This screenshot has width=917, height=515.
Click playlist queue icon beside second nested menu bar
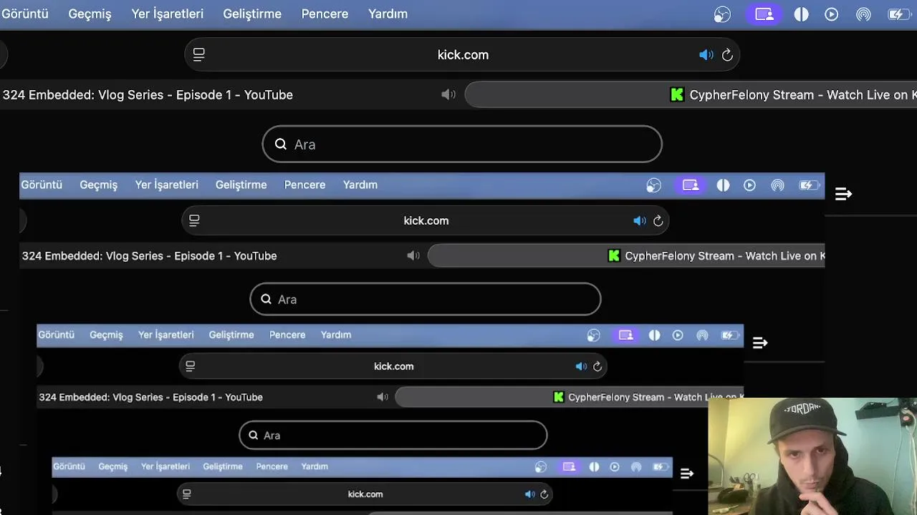pos(760,343)
